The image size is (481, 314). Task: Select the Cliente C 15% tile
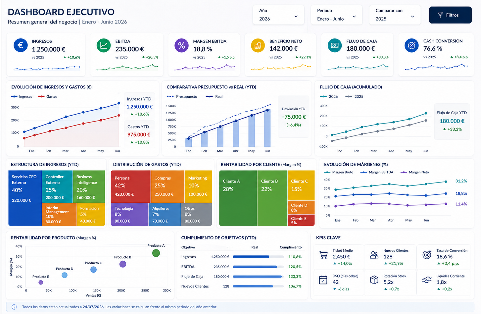(x=301, y=185)
